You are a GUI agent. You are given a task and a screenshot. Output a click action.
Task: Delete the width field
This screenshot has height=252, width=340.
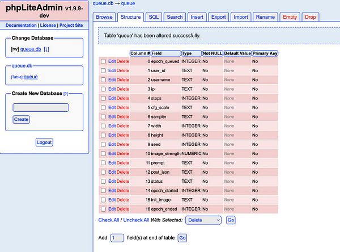coord(123,126)
